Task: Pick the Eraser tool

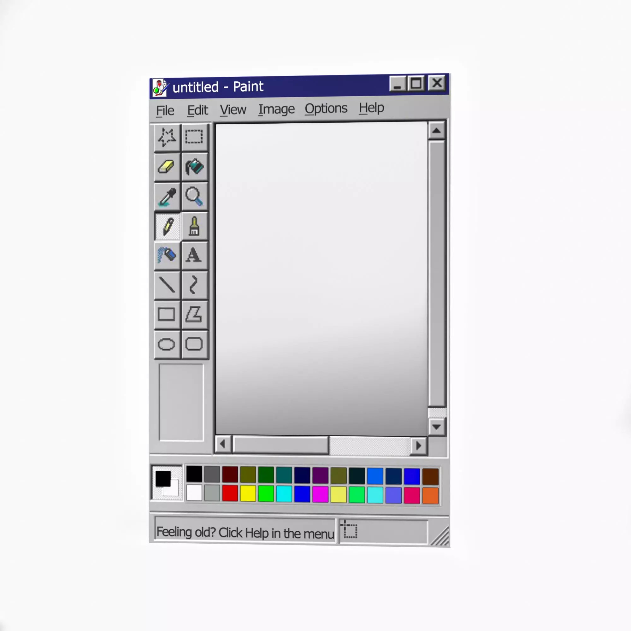Action: (167, 167)
